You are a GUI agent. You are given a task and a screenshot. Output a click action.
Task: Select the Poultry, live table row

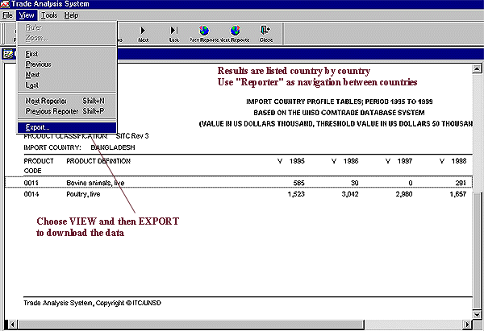pyautogui.click(x=242, y=196)
